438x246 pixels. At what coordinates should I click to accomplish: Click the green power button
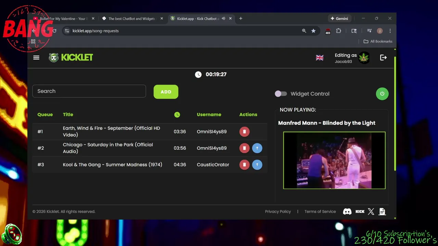[382, 94]
